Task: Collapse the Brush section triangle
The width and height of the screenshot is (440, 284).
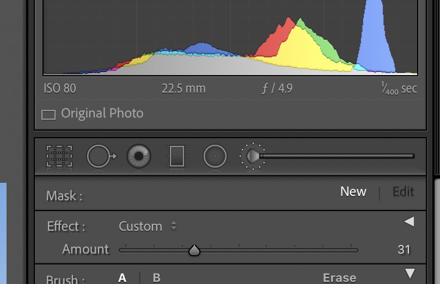Action: (x=410, y=274)
